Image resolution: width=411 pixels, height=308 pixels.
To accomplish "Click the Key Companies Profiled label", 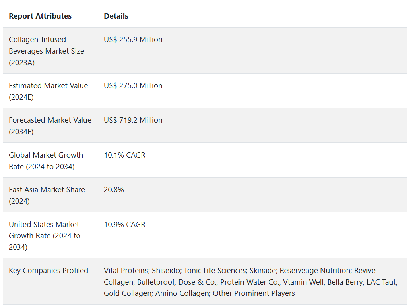I will pos(48,271).
